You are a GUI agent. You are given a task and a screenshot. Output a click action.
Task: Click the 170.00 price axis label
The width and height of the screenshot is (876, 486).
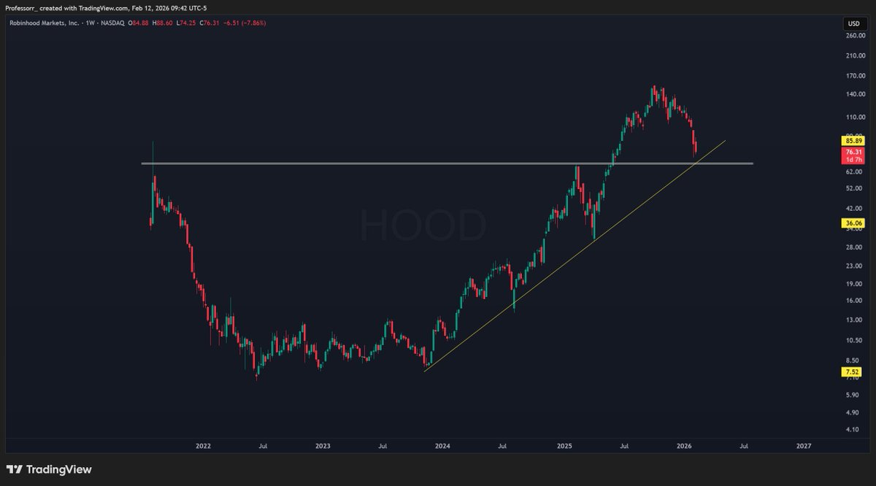point(856,76)
